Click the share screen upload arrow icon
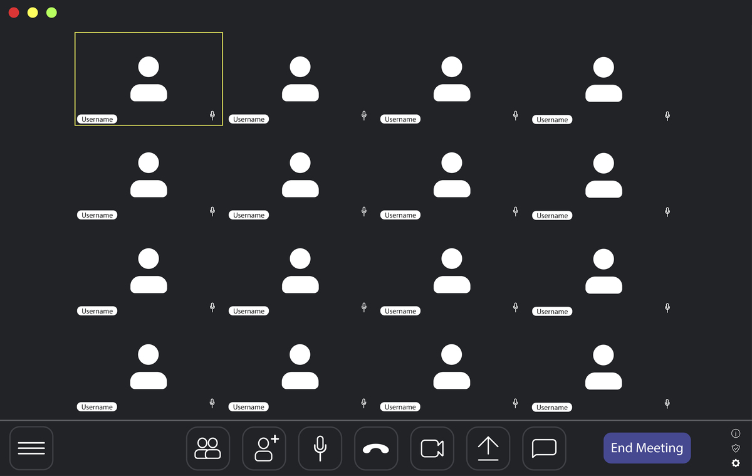 (488, 448)
